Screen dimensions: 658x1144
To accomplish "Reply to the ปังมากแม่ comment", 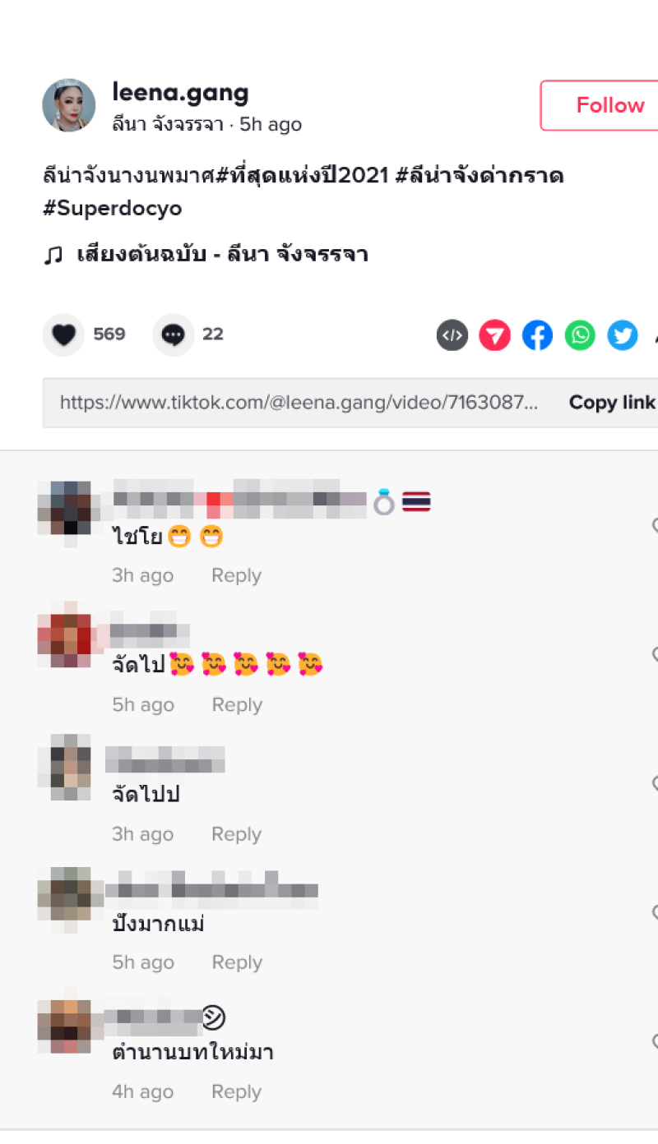I will pos(236,962).
